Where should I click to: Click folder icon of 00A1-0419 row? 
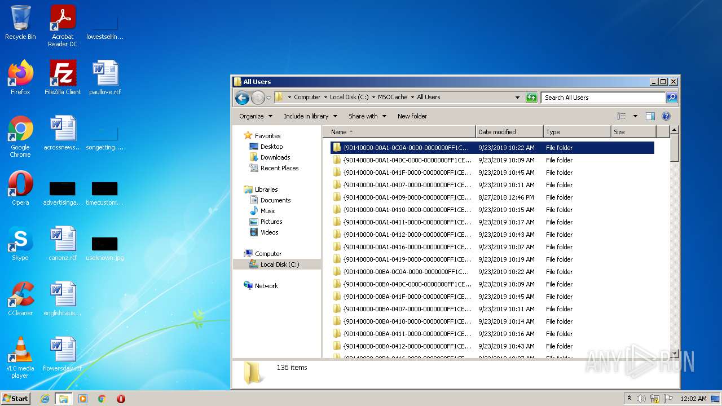337,259
